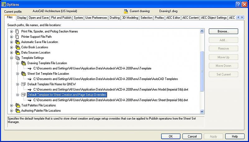Click the title bar Help question mark button
Viewport: 249px width, 142px height.
pyautogui.click(x=238, y=4)
